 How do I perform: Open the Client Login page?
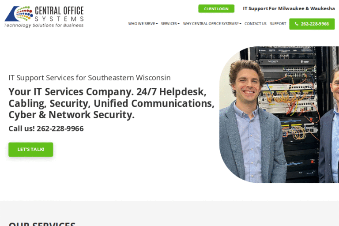pyautogui.click(x=216, y=9)
